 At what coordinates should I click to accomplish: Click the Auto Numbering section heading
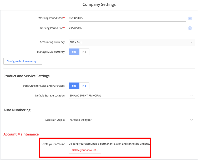click(17, 110)
